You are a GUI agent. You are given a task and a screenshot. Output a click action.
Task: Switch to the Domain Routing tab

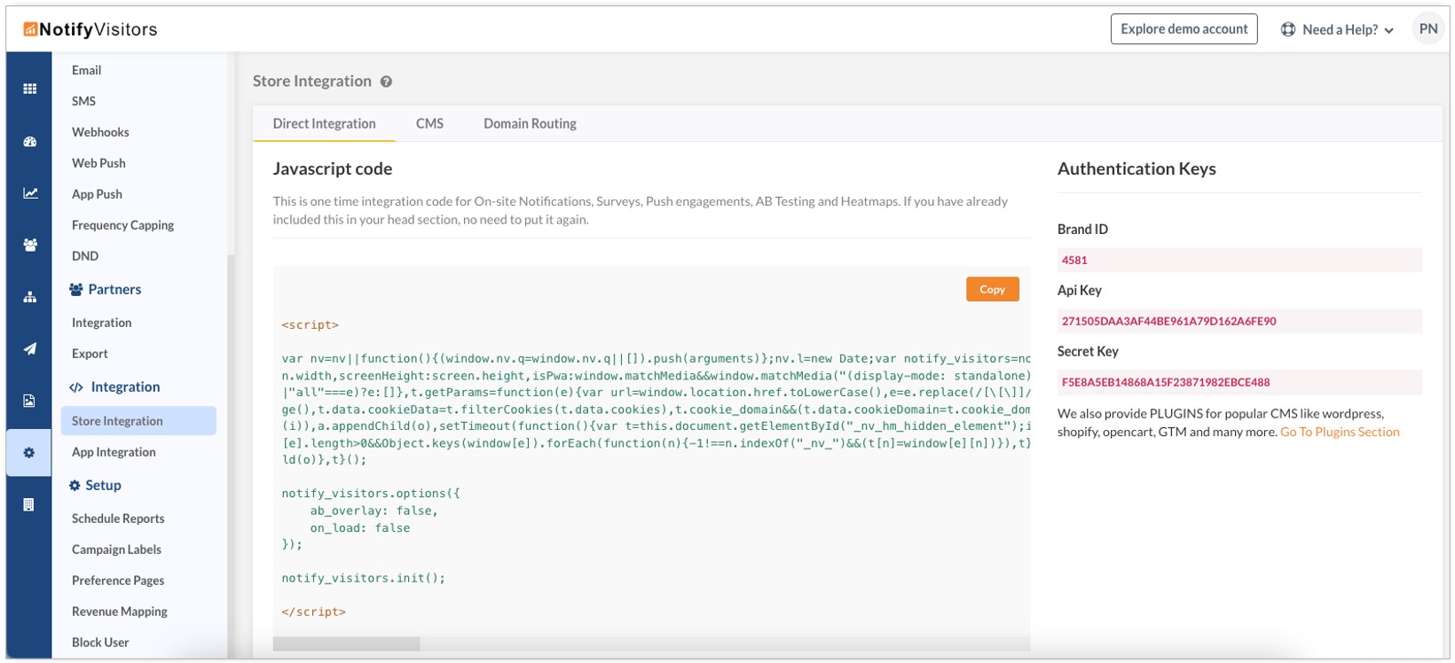(530, 124)
